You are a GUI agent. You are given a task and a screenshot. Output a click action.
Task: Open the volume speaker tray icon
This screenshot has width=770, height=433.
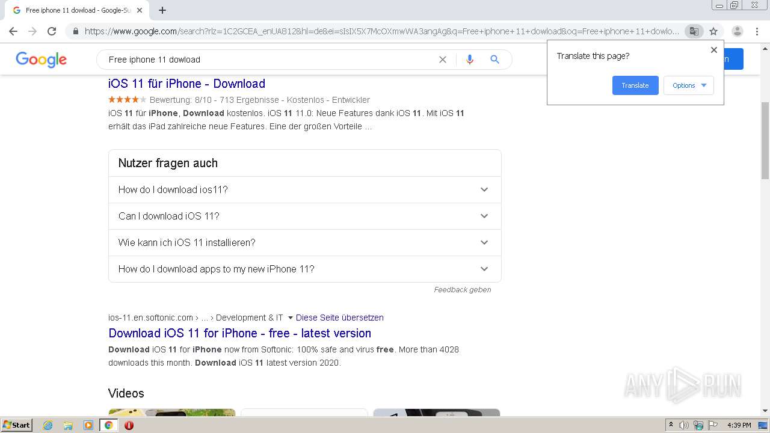click(x=684, y=425)
